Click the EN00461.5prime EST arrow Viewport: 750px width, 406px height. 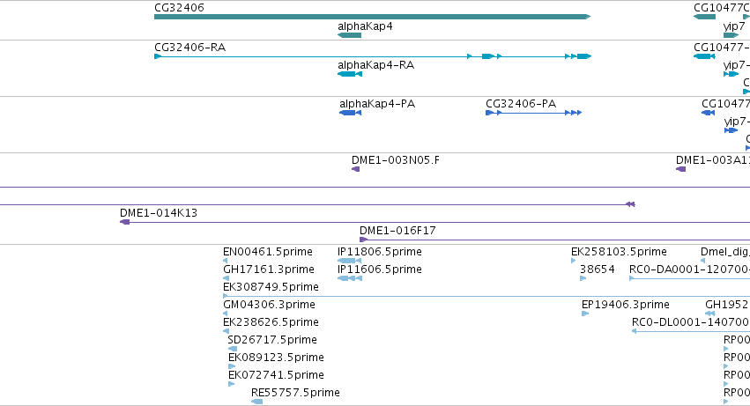click(226, 261)
